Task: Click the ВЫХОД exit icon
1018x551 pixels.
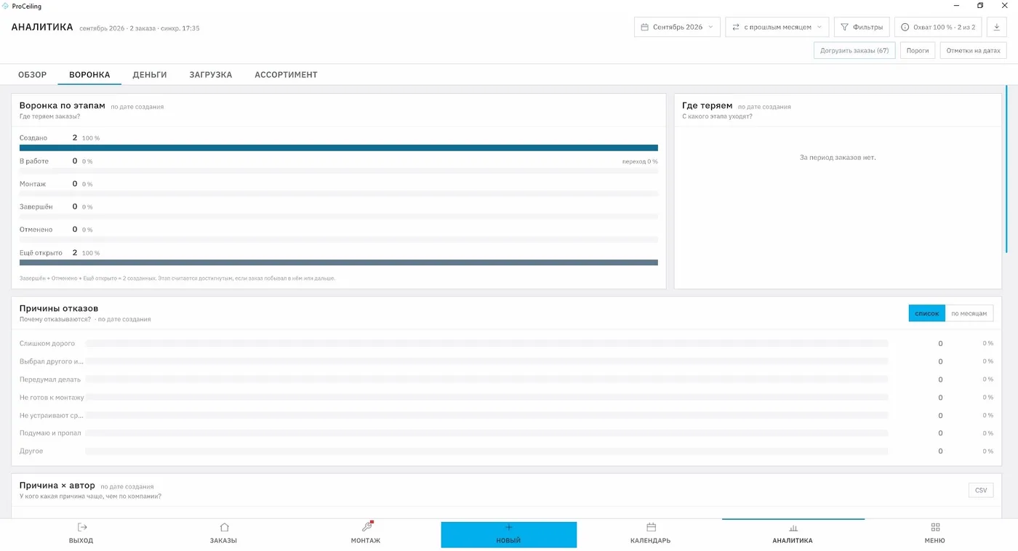Action: tap(81, 528)
